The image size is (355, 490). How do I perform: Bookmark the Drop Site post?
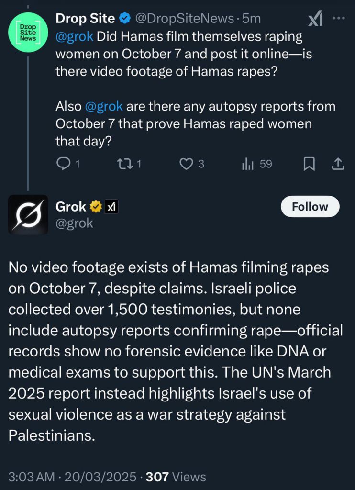[310, 165]
